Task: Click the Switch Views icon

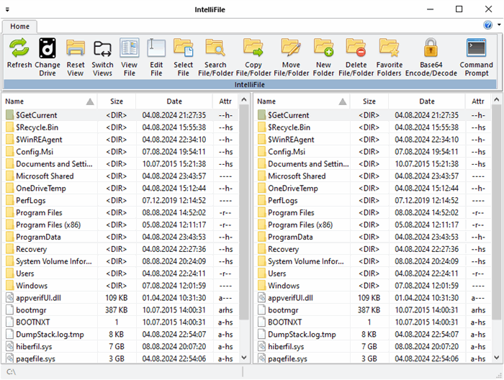Action: pos(102,48)
